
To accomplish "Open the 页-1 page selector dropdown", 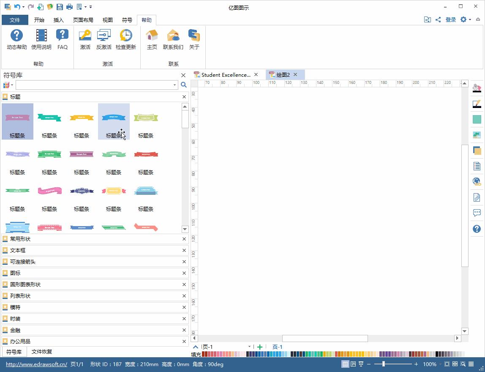I will pos(249,347).
